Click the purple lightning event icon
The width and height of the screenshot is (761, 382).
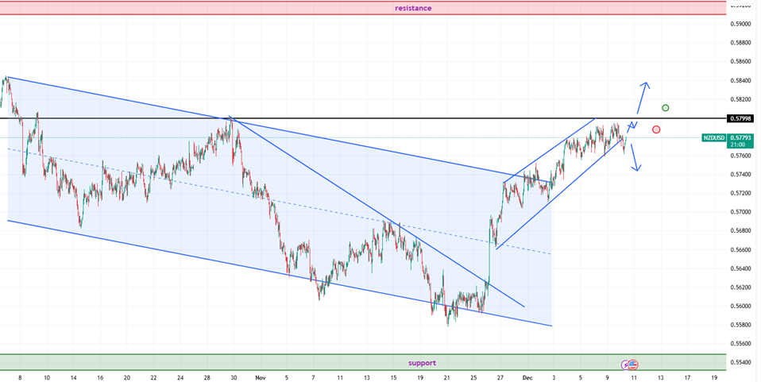626,365
